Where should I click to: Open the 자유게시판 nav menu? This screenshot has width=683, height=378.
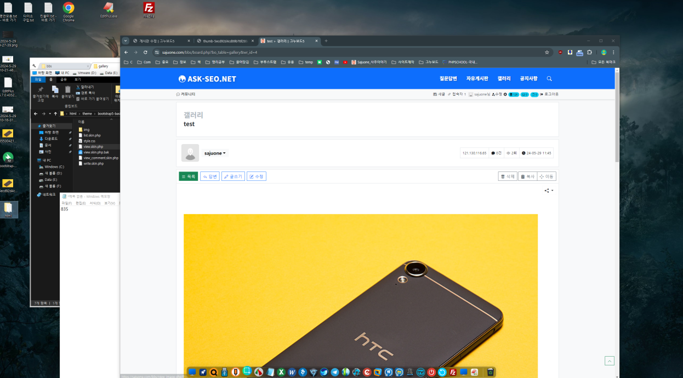click(477, 79)
